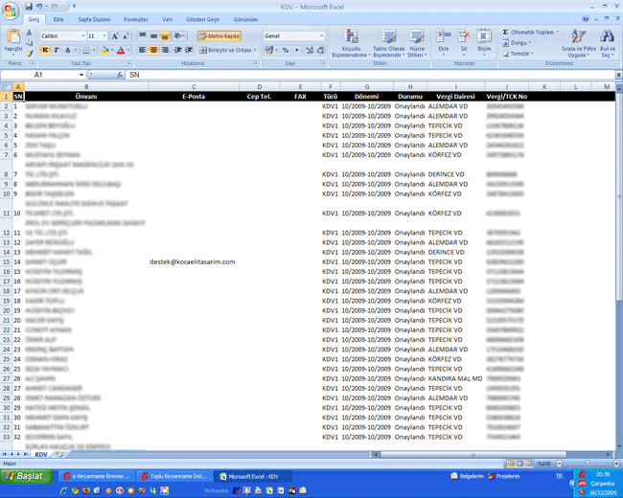Click the insert function fx button

[120, 75]
